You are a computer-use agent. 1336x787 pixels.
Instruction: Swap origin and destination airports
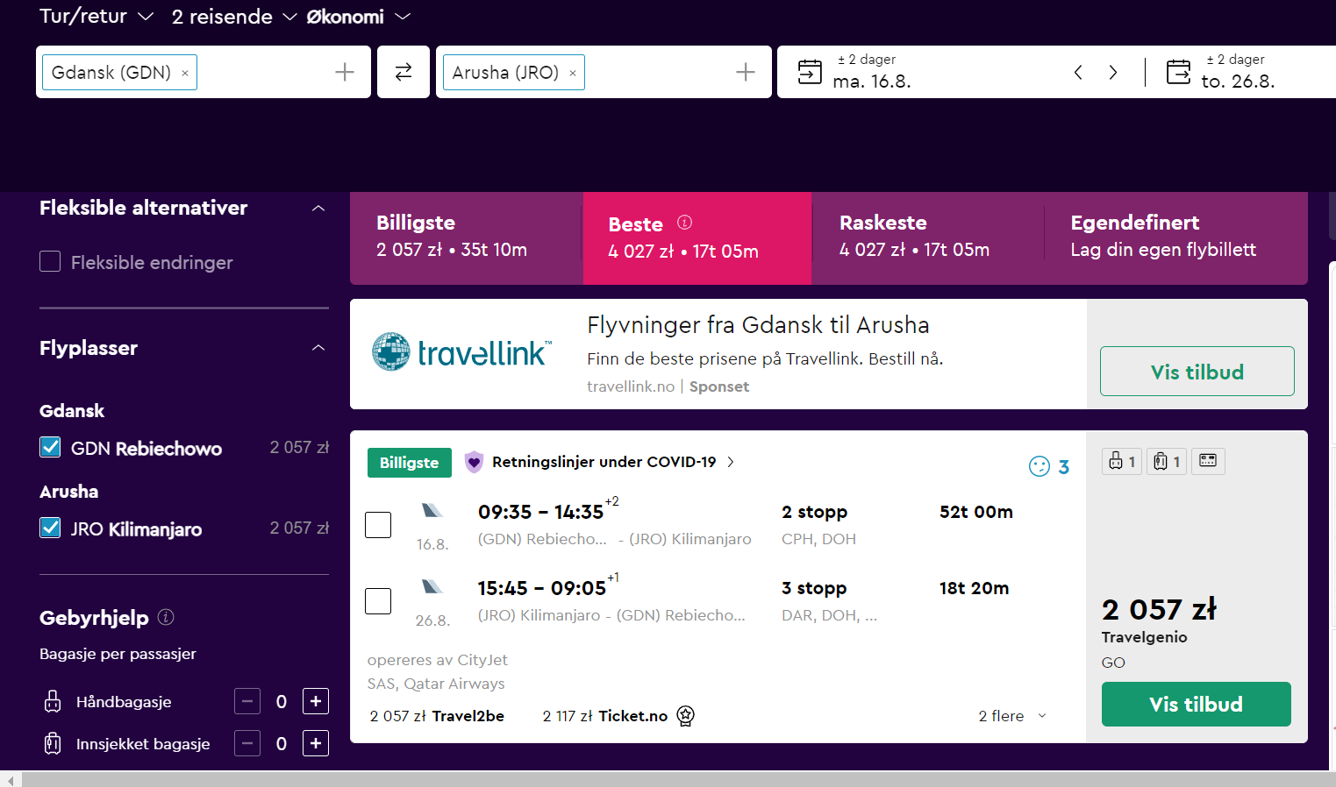[x=404, y=72]
